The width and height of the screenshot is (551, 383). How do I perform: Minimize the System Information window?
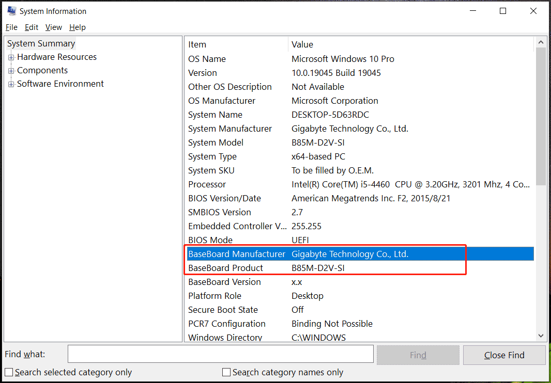[x=472, y=11]
